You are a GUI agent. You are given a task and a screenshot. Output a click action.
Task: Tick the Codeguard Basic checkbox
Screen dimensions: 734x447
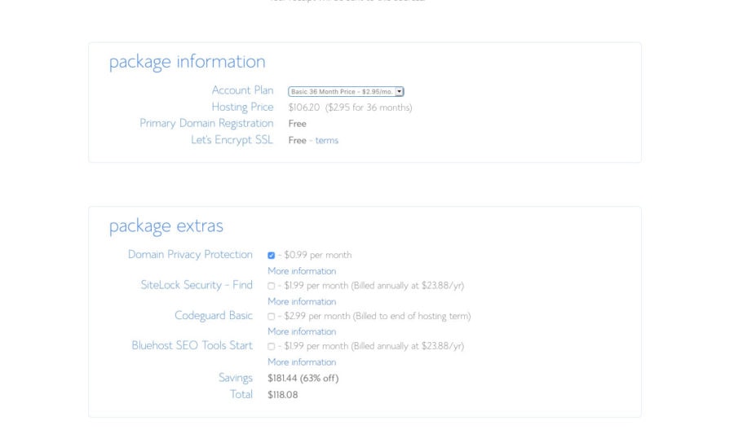(x=271, y=317)
